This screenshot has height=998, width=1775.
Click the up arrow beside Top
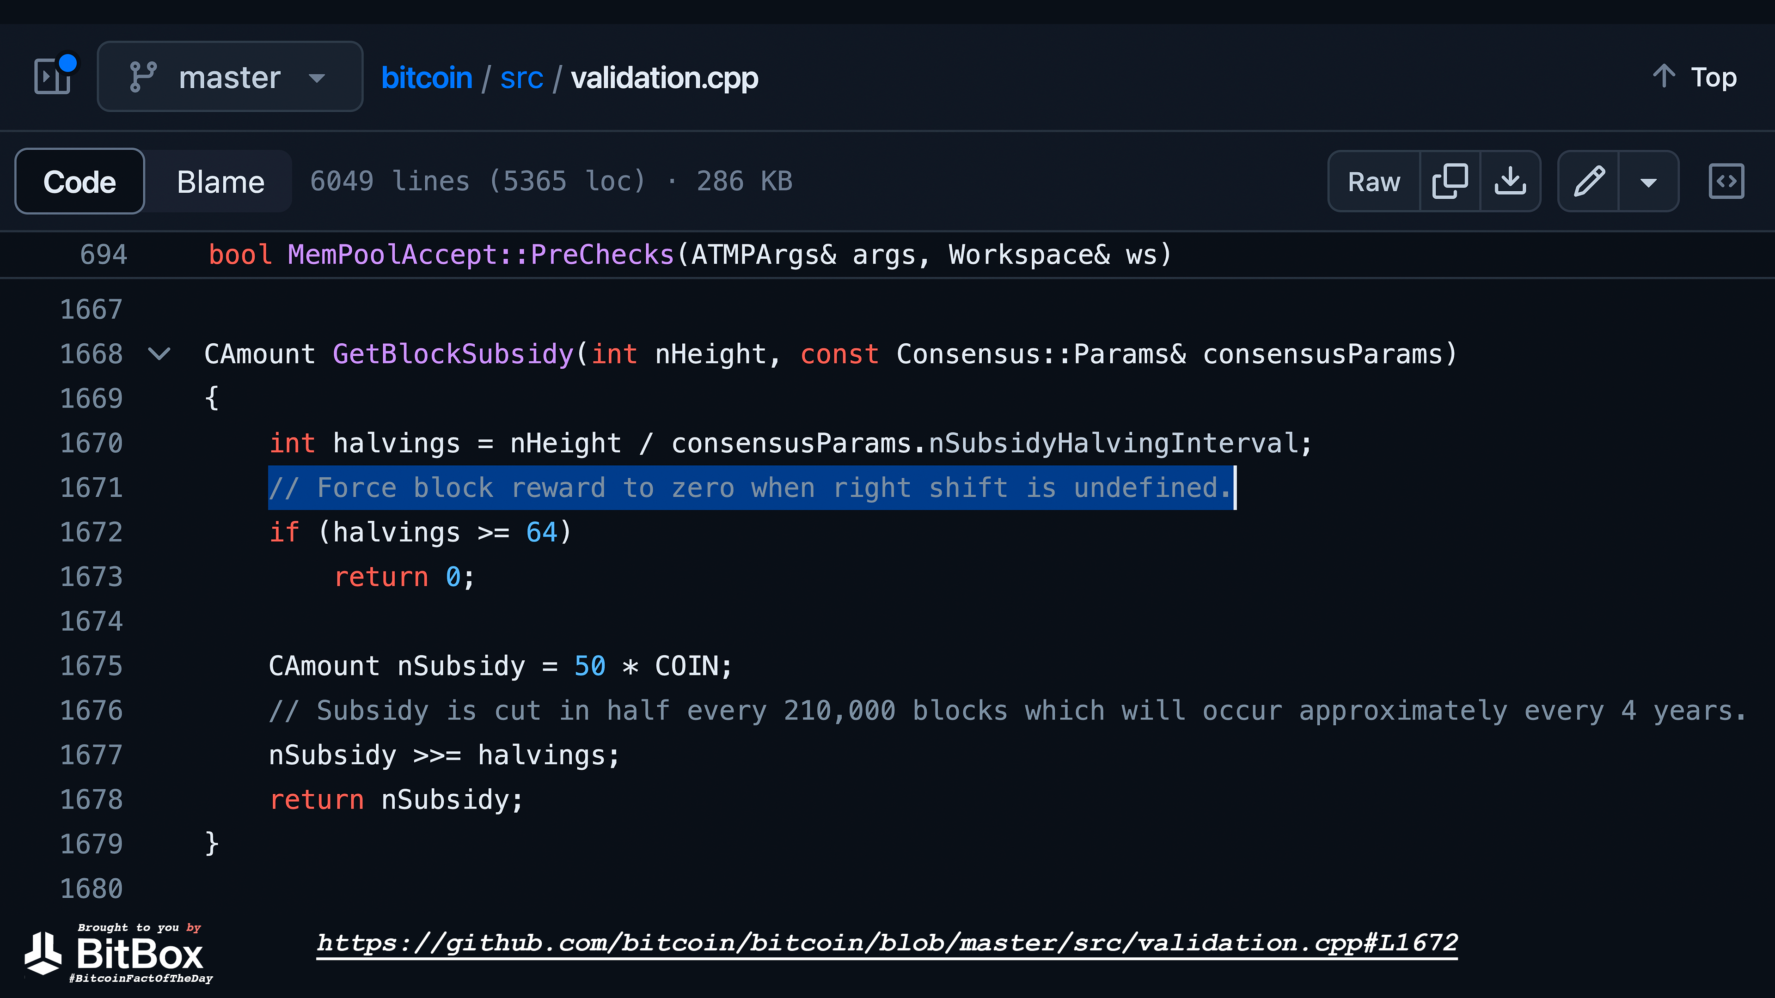tap(1664, 76)
